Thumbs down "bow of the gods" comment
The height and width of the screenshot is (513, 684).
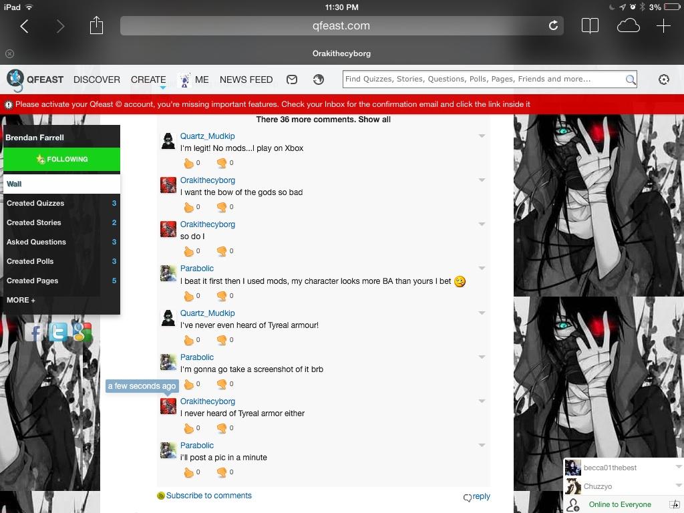pyautogui.click(x=222, y=207)
